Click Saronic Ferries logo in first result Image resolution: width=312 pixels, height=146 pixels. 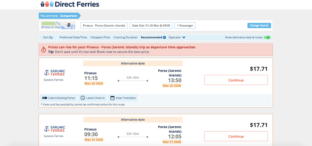point(54,73)
